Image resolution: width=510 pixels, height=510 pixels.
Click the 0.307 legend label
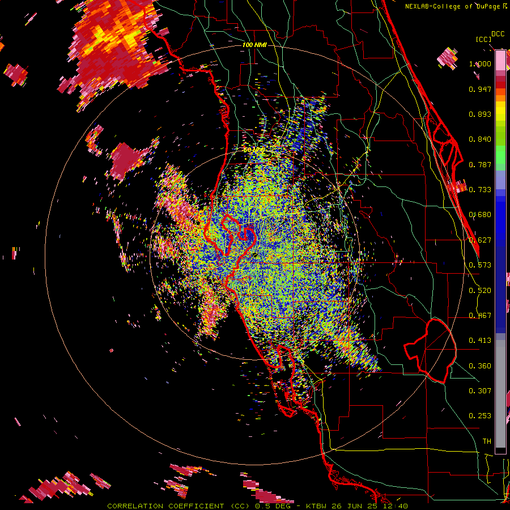(x=480, y=391)
